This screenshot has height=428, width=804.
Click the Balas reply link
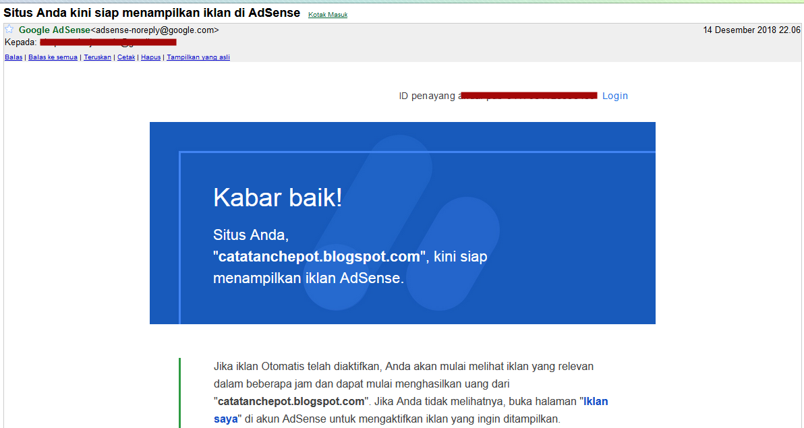point(13,57)
